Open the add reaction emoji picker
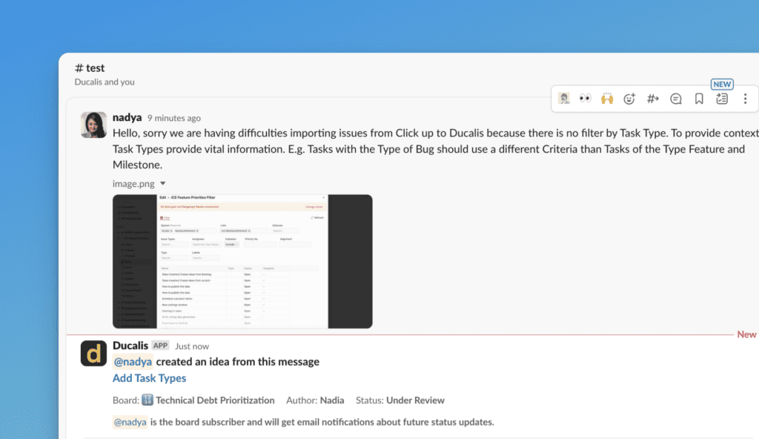 pos(630,99)
